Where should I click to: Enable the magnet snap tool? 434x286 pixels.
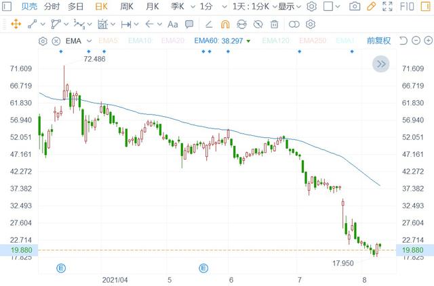(x=224, y=24)
